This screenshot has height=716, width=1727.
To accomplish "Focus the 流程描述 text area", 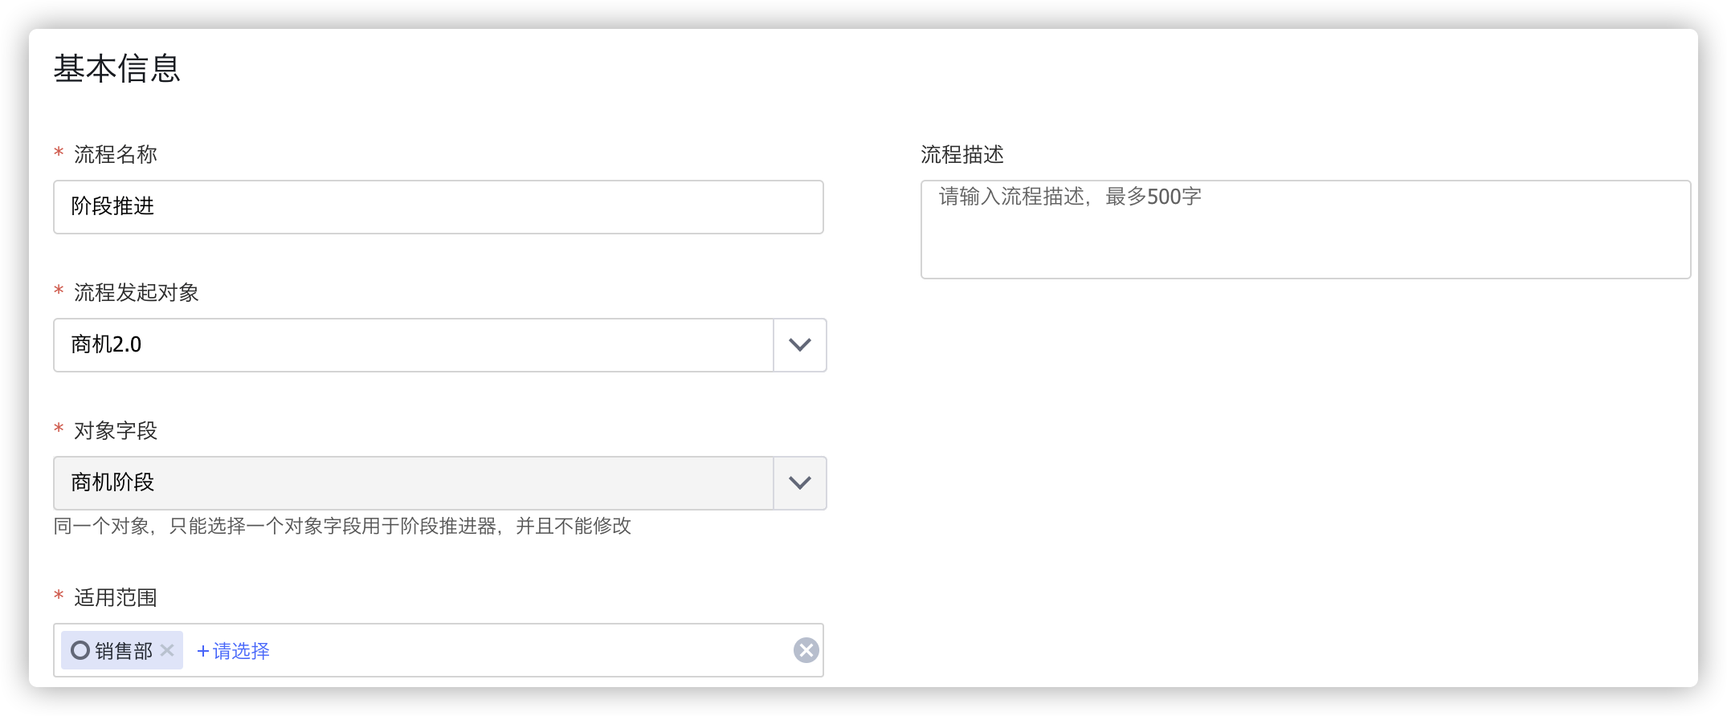I will click(x=1305, y=230).
